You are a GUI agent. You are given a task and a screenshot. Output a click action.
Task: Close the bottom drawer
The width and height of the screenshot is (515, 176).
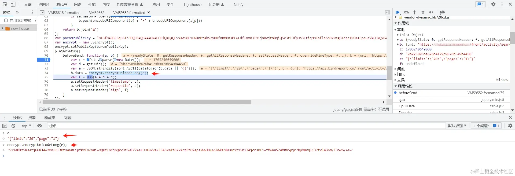pos(510,118)
